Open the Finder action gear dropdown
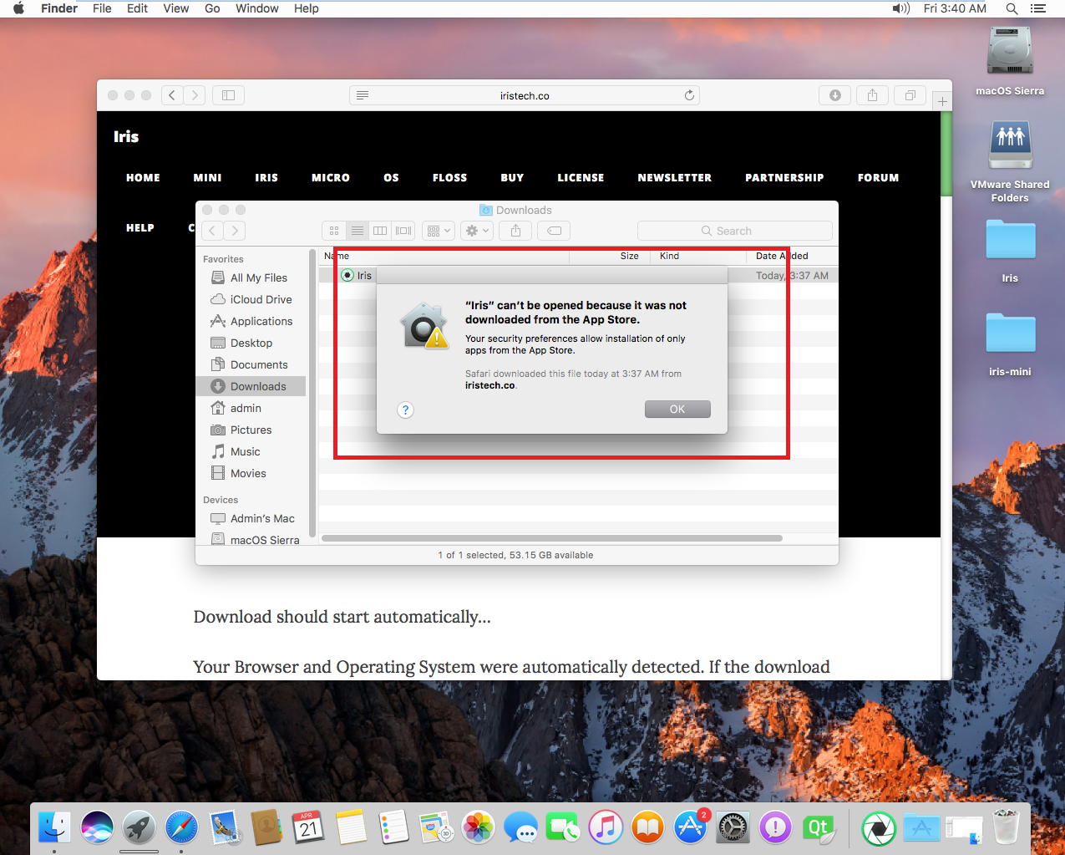1065x855 pixels. [477, 231]
